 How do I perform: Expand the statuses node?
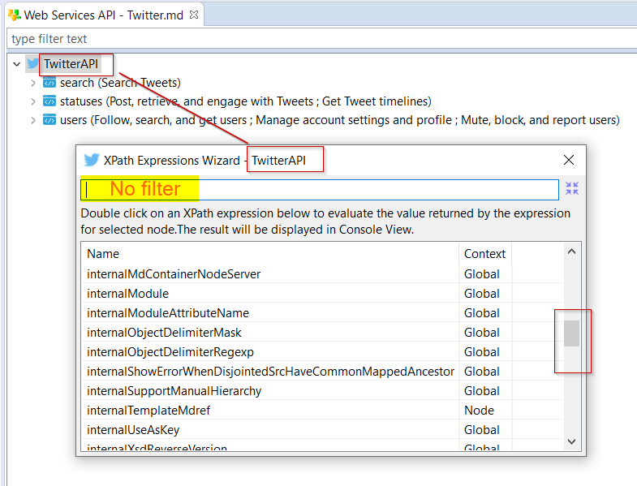coord(33,101)
